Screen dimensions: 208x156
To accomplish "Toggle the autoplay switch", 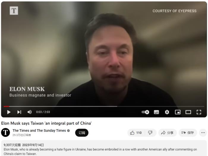I will coord(145,112).
